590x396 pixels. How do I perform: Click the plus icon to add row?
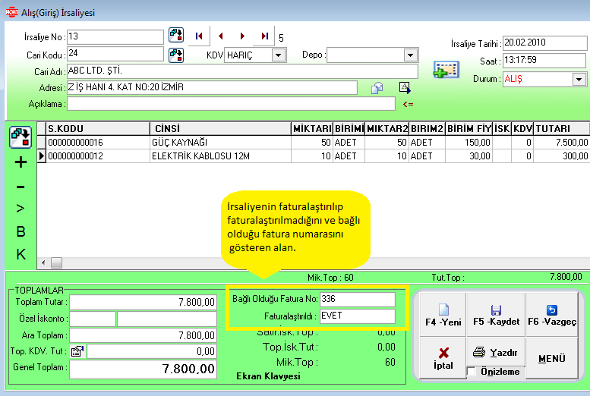(21, 162)
